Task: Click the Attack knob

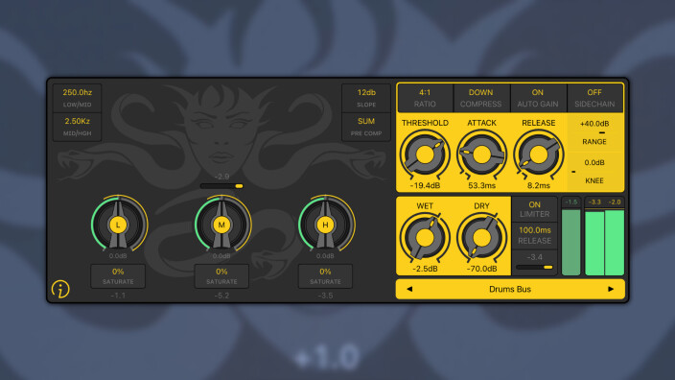Action: pyautogui.click(x=481, y=154)
